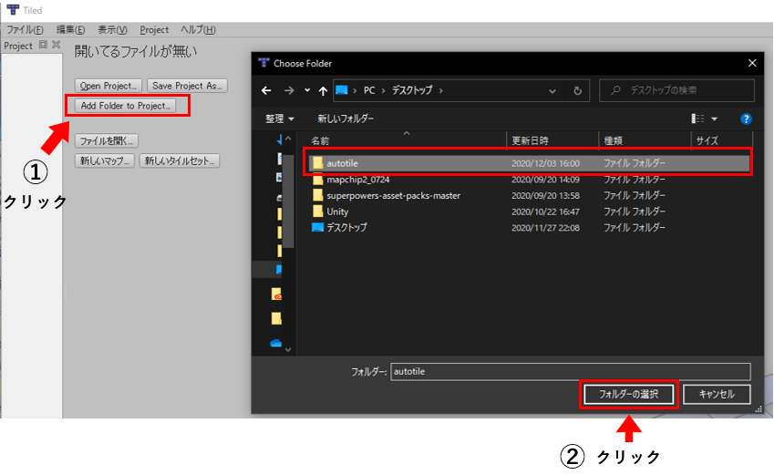This screenshot has width=774, height=475.
Task: Go forward in Choose Folder dialog
Action: (289, 90)
